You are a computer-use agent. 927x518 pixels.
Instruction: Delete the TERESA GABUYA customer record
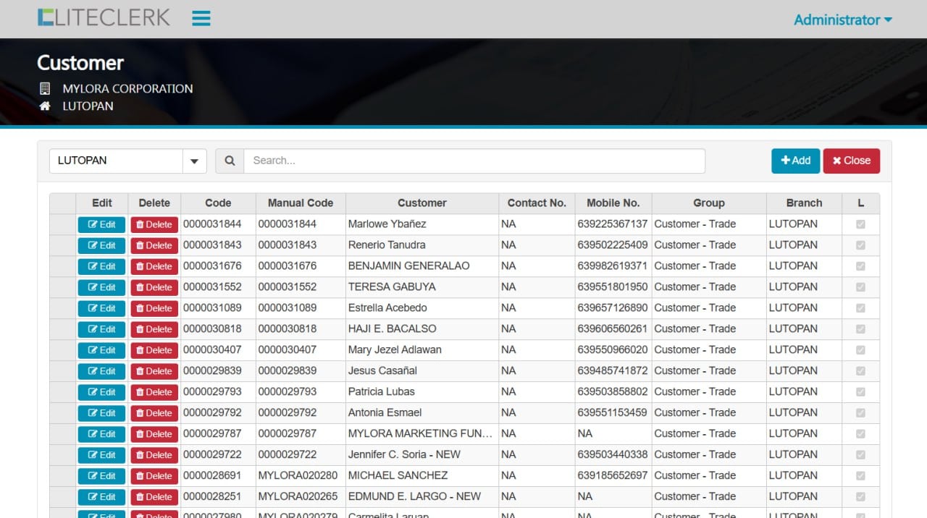click(x=154, y=287)
